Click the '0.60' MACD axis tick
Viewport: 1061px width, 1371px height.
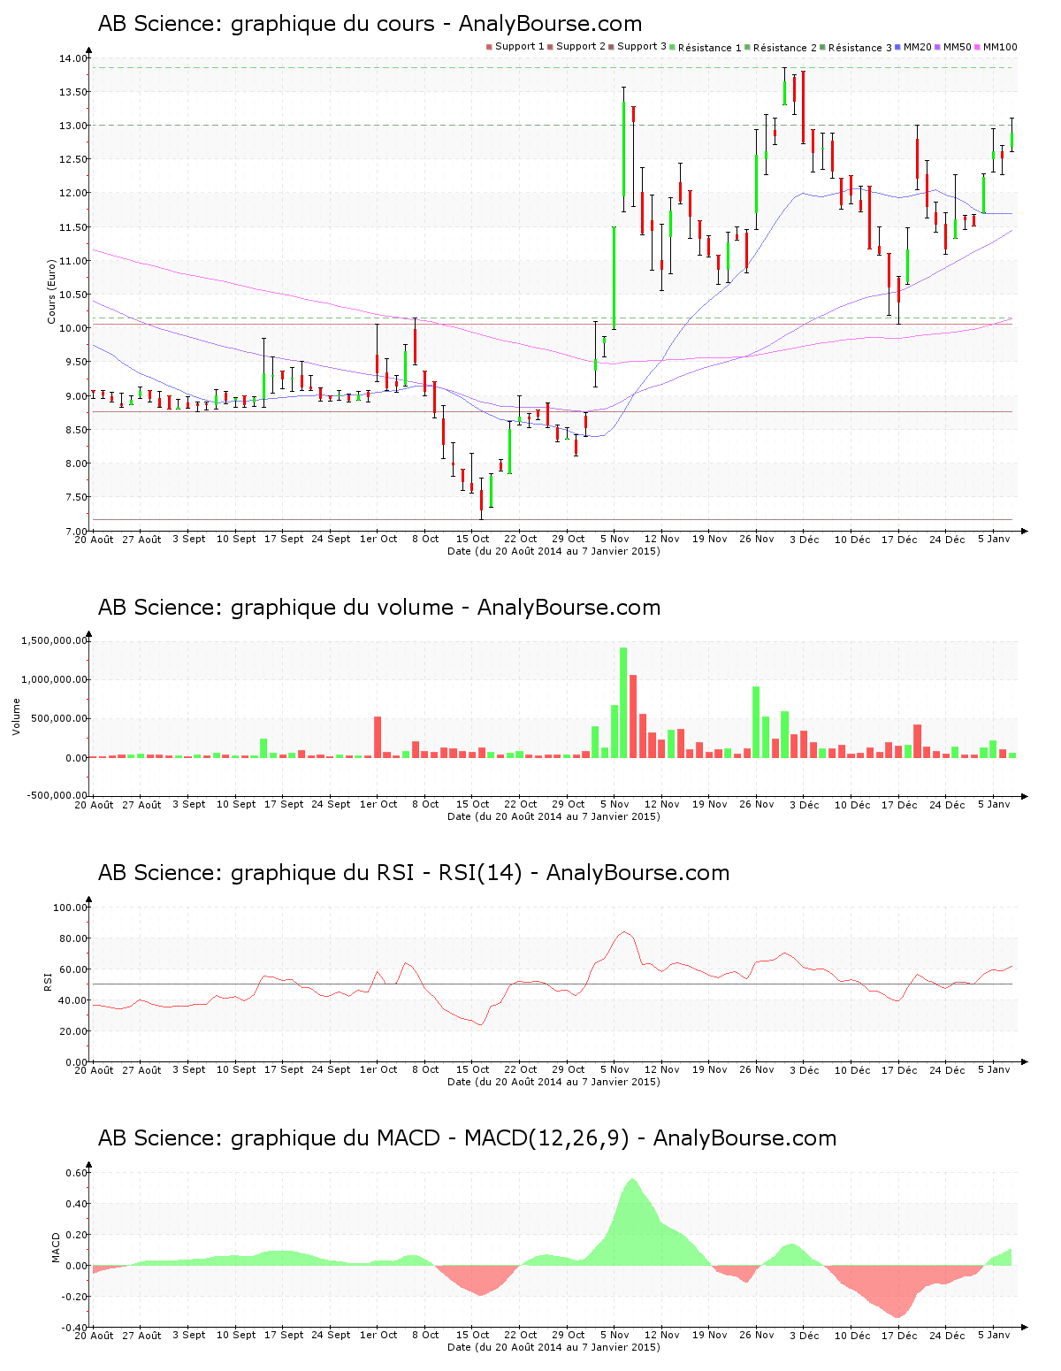(x=76, y=1173)
